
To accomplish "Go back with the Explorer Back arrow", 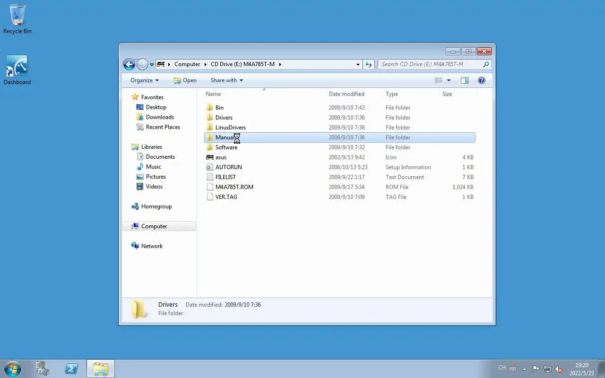I will pos(129,64).
